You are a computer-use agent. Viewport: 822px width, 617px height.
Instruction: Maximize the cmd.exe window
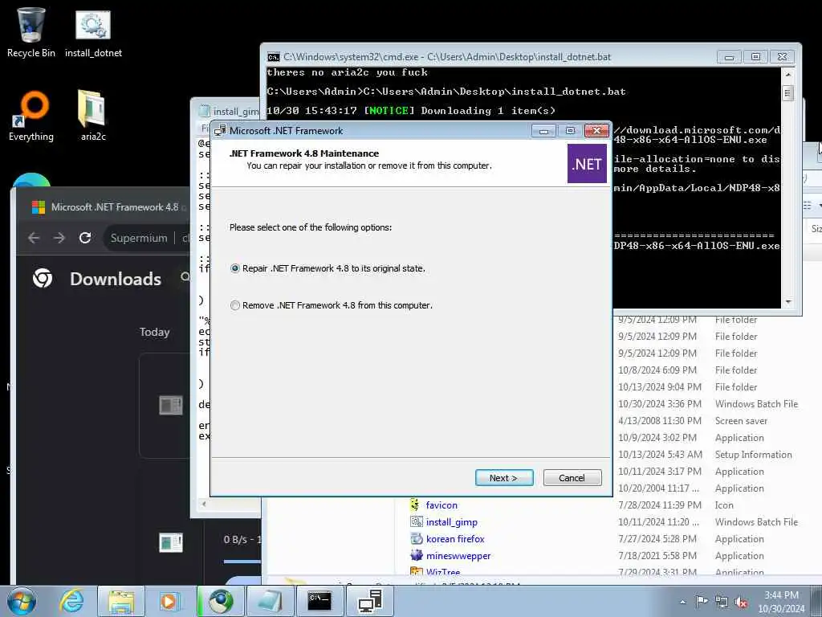click(x=755, y=57)
